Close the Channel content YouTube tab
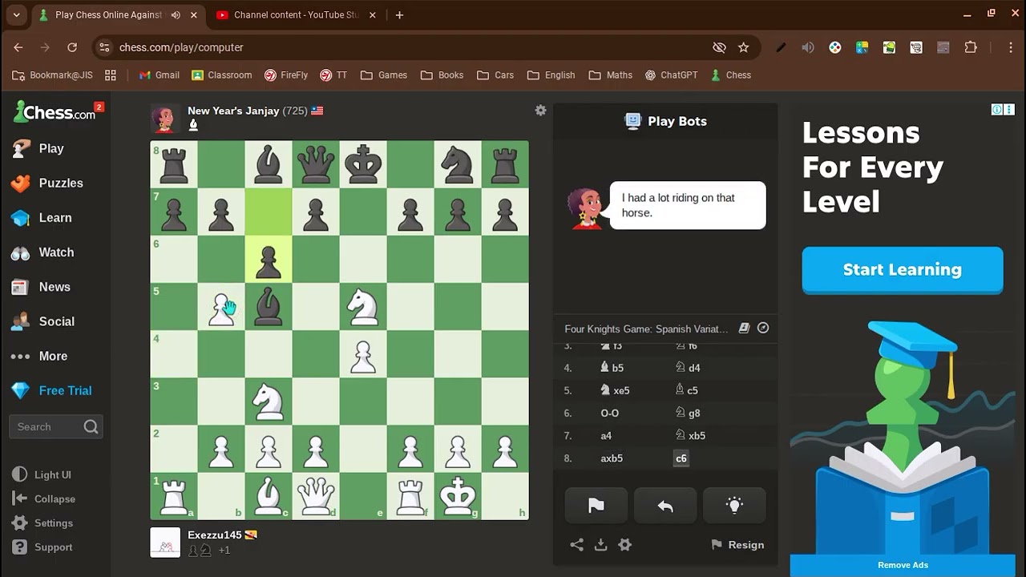The height and width of the screenshot is (577, 1026). tap(372, 14)
